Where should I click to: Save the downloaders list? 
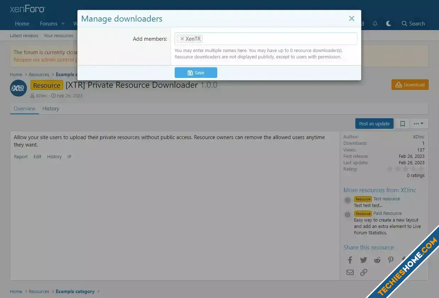coord(196,73)
